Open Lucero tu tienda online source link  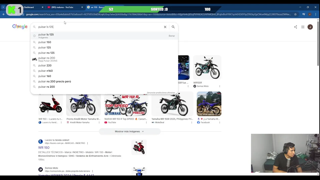coord(57,140)
